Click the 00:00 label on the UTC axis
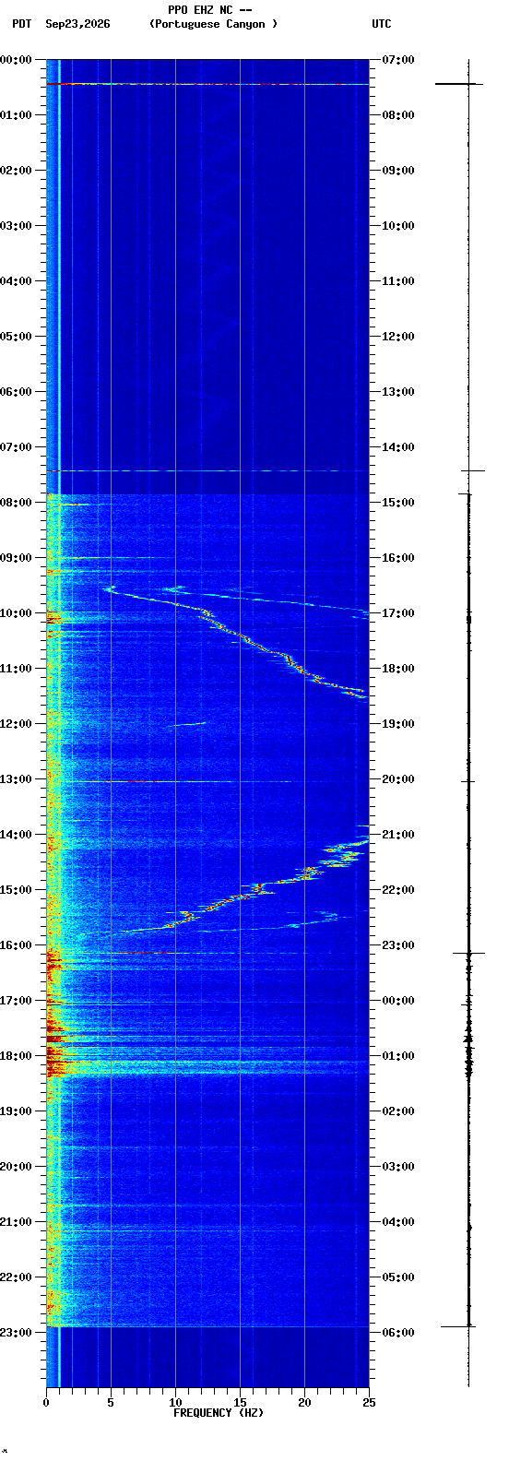The width and height of the screenshot is (509, 1461). pyautogui.click(x=397, y=1001)
